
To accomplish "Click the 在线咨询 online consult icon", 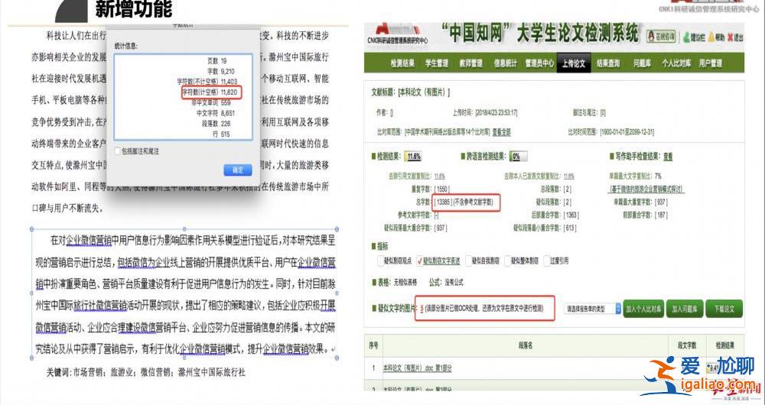I will [662, 36].
